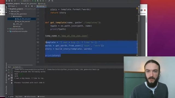Expand Scratches and Consoles node
The height and width of the screenshot is (98, 175).
(x=8, y=31)
